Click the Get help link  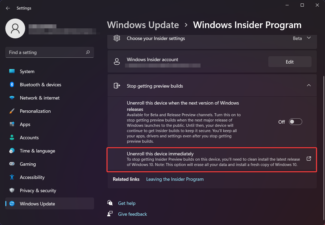pos(127,203)
